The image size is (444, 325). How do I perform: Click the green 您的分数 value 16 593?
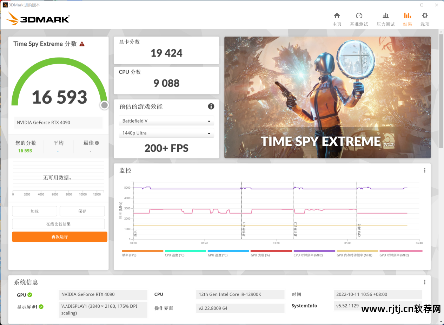pyautogui.click(x=25, y=151)
